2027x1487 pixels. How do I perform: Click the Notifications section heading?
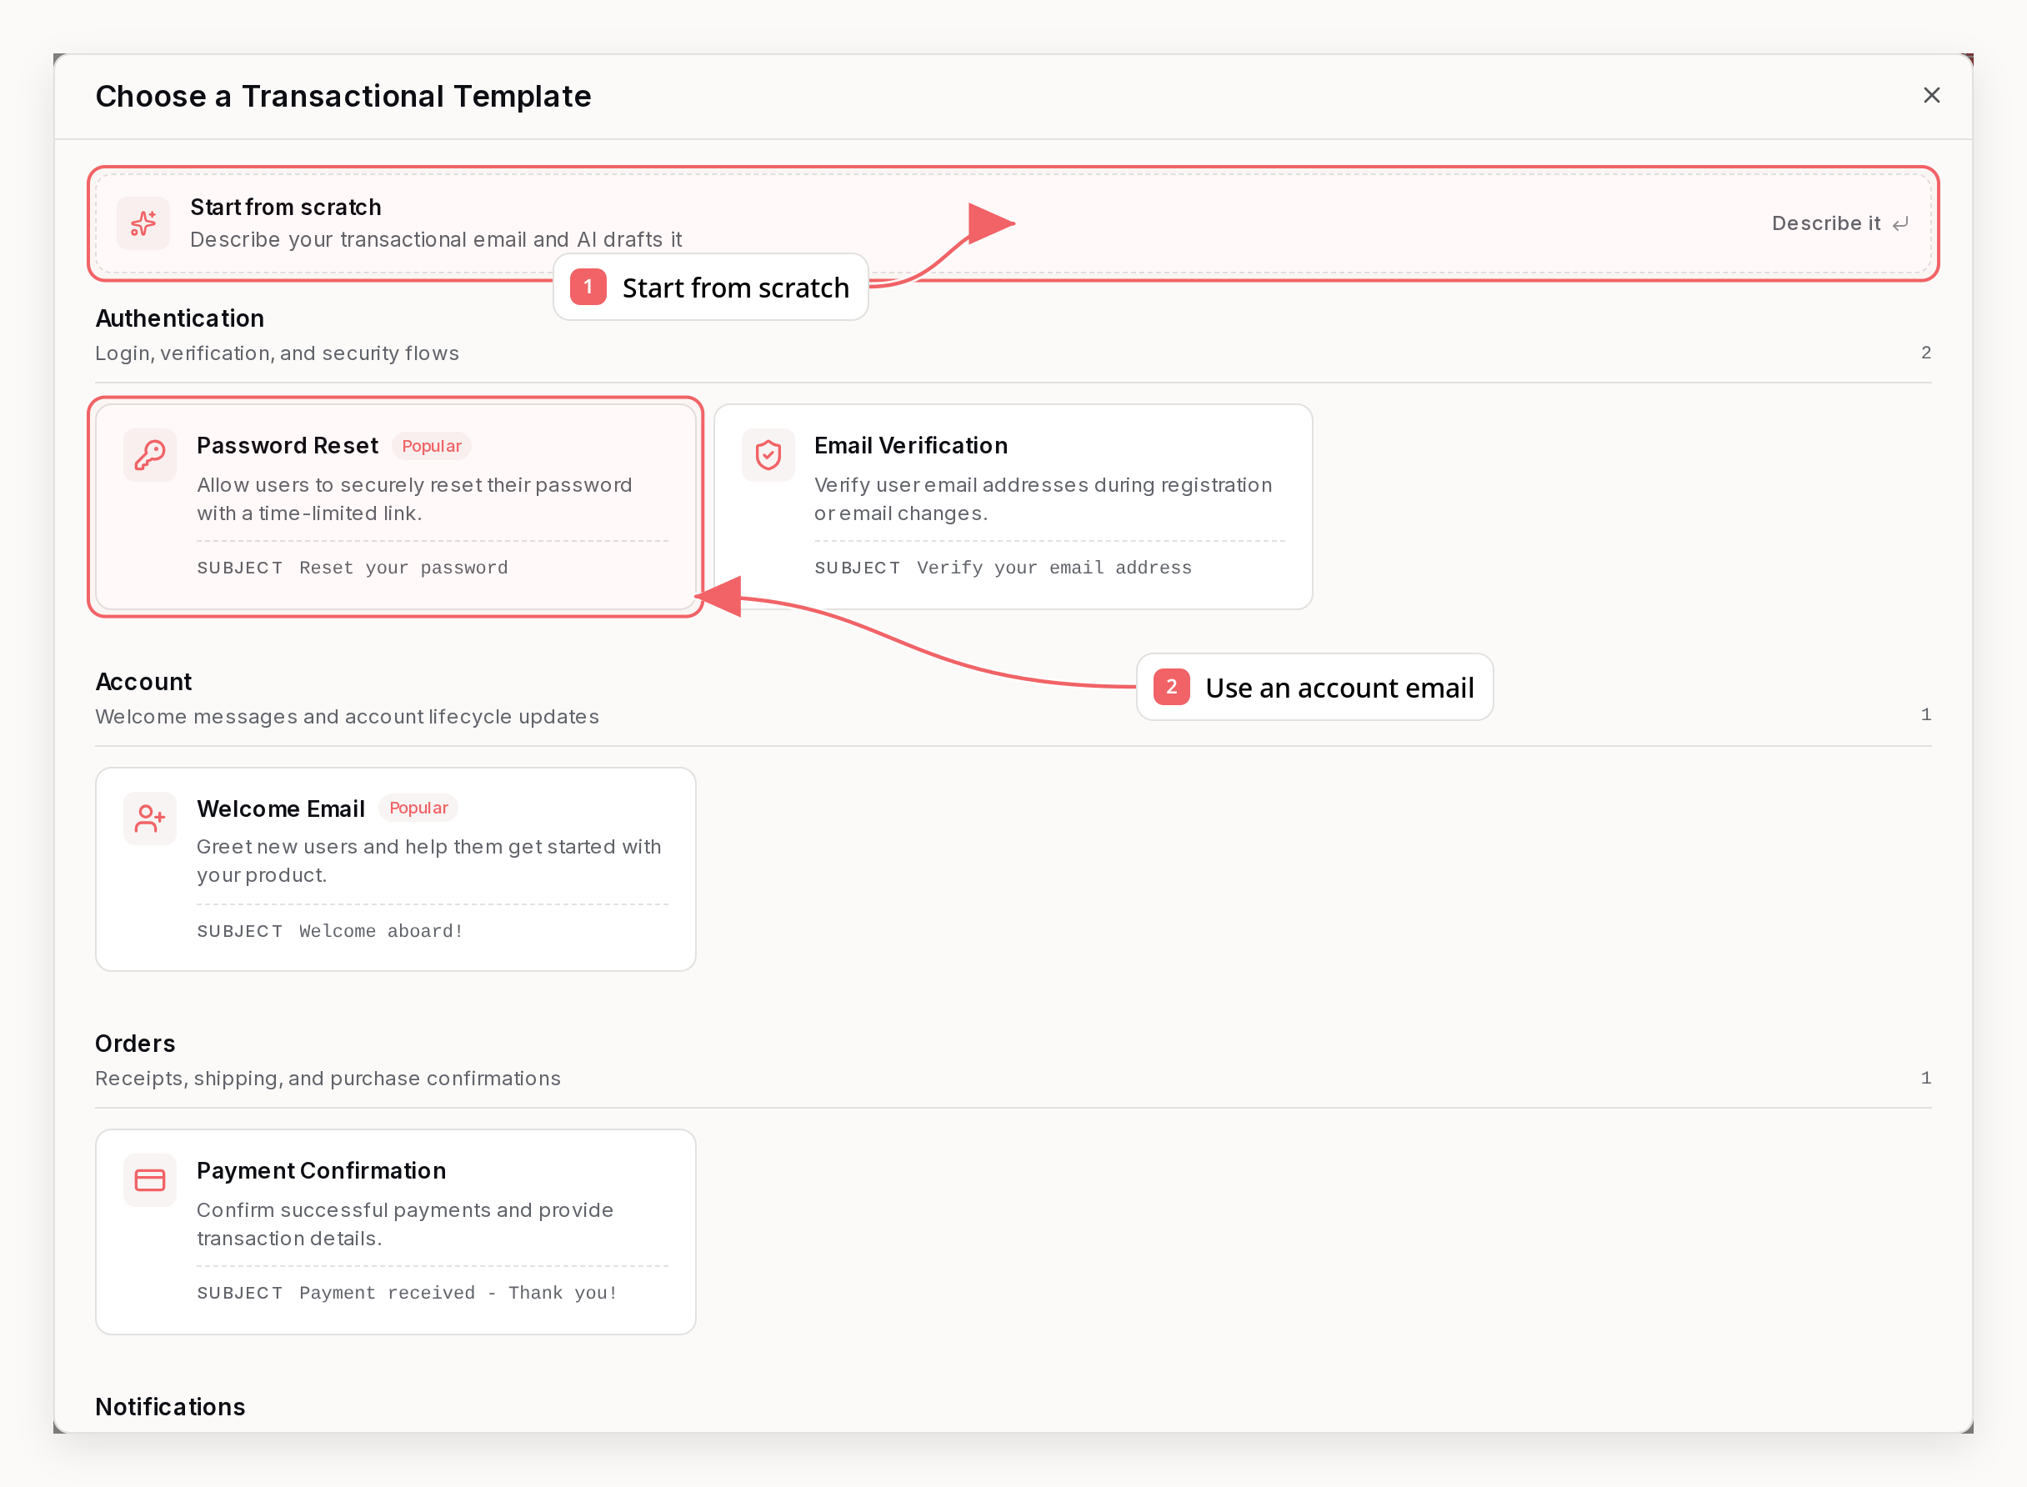[x=171, y=1407]
